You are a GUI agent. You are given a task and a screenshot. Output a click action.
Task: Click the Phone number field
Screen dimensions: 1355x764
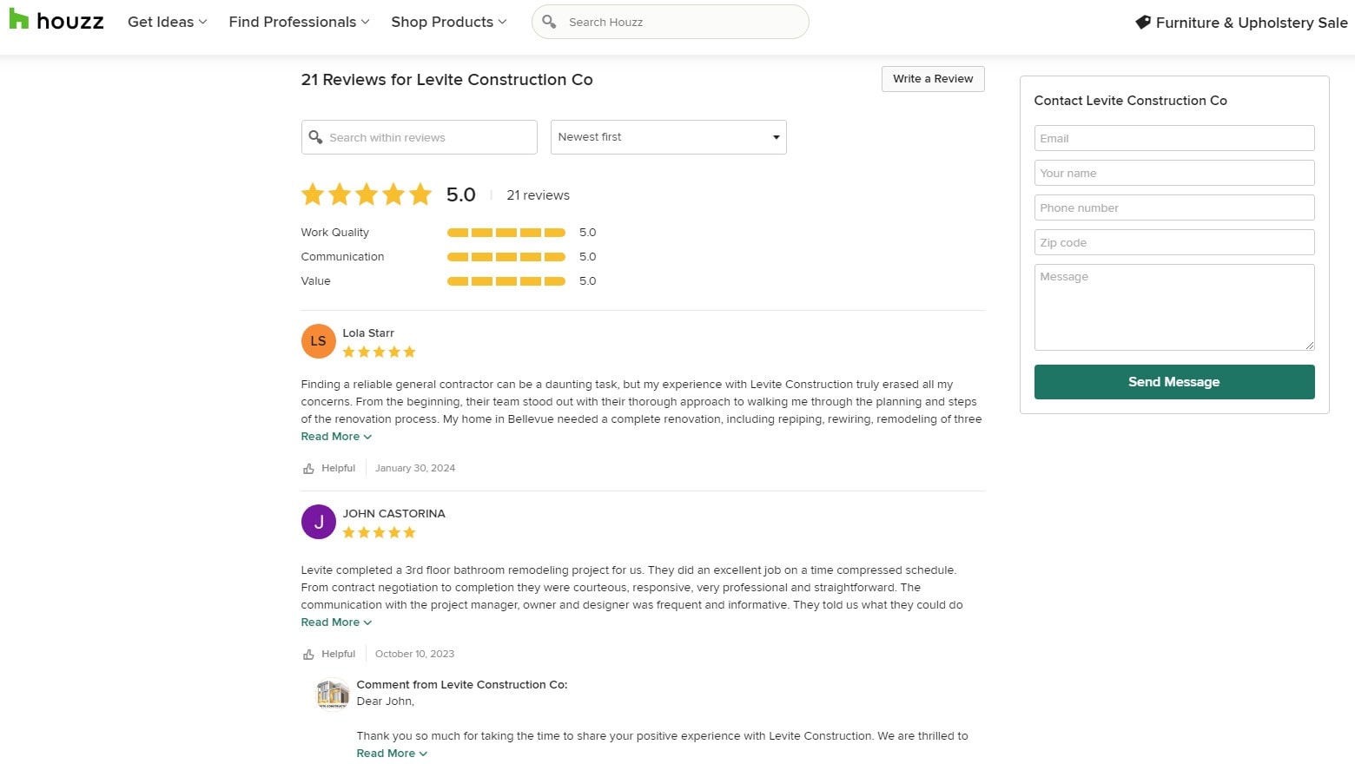(x=1174, y=207)
